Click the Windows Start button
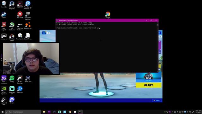This screenshot has width=202, height=114. point(3,112)
